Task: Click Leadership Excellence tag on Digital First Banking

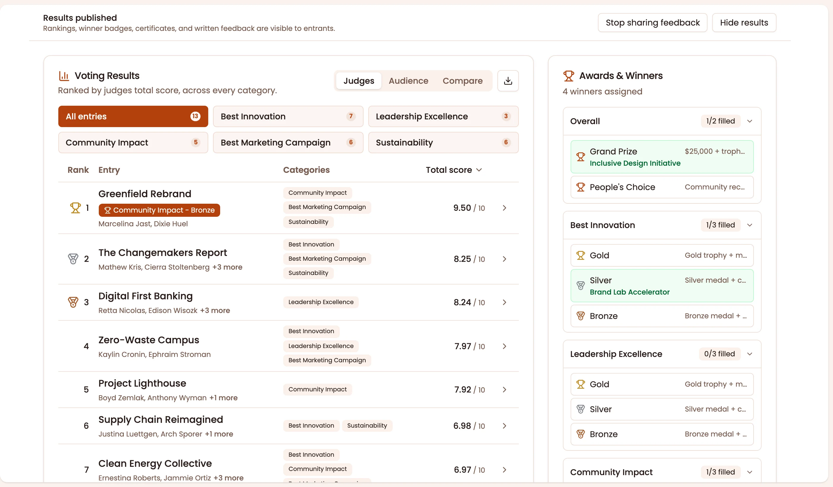Action: tap(321, 302)
